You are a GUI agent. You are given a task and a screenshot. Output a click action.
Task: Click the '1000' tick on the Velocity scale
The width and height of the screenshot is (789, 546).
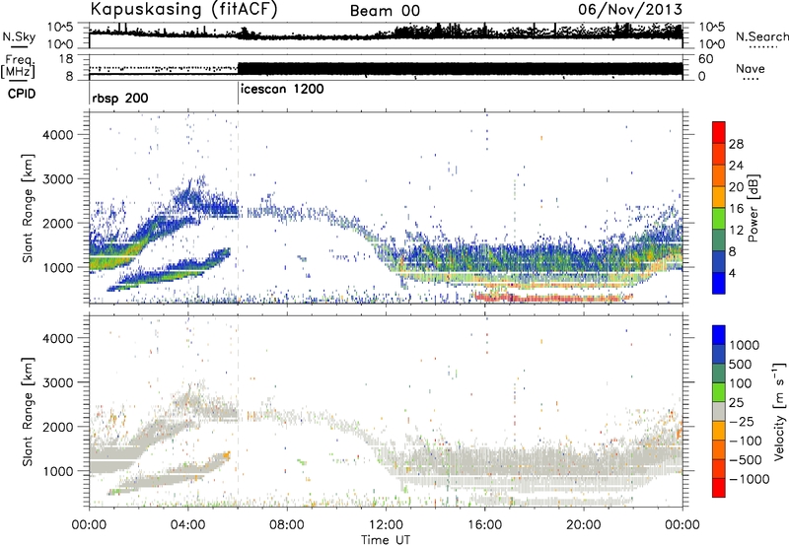tap(744, 345)
